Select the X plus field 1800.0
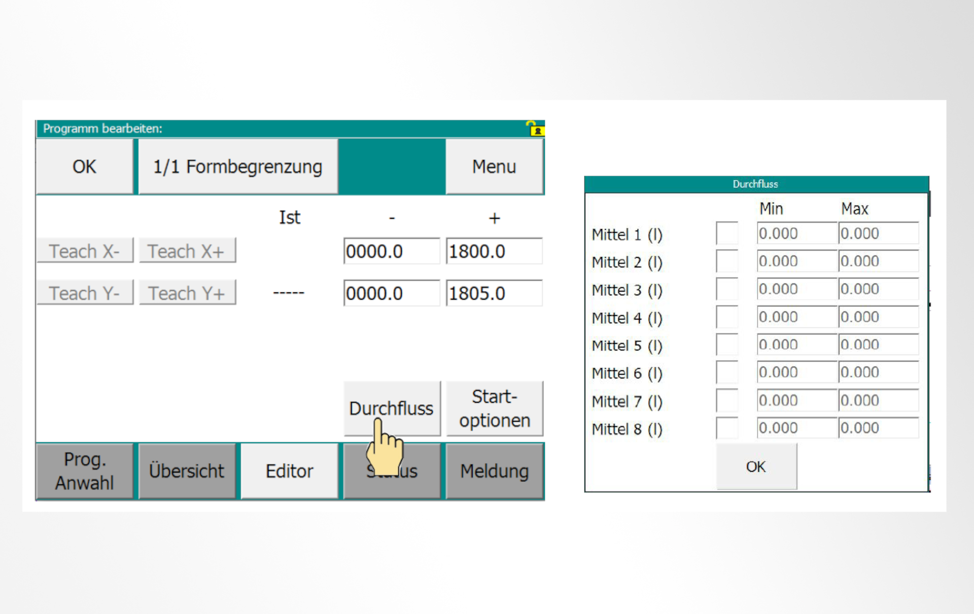974x614 pixels. pyautogui.click(x=495, y=251)
